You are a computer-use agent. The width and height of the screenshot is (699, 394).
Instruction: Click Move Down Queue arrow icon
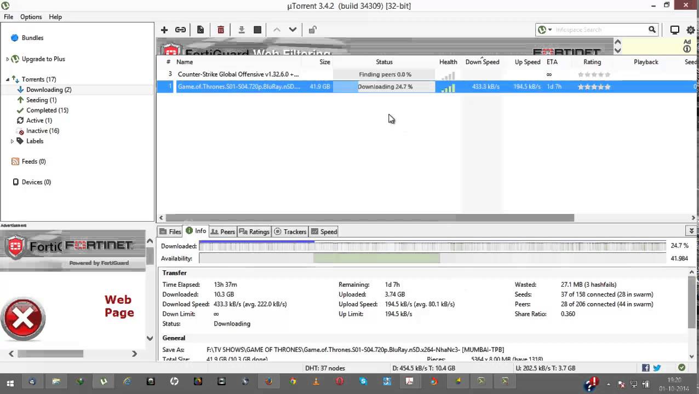point(293,30)
